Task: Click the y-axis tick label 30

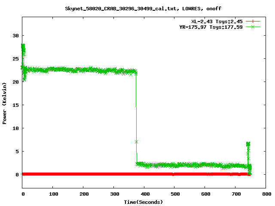Action: 15,36
